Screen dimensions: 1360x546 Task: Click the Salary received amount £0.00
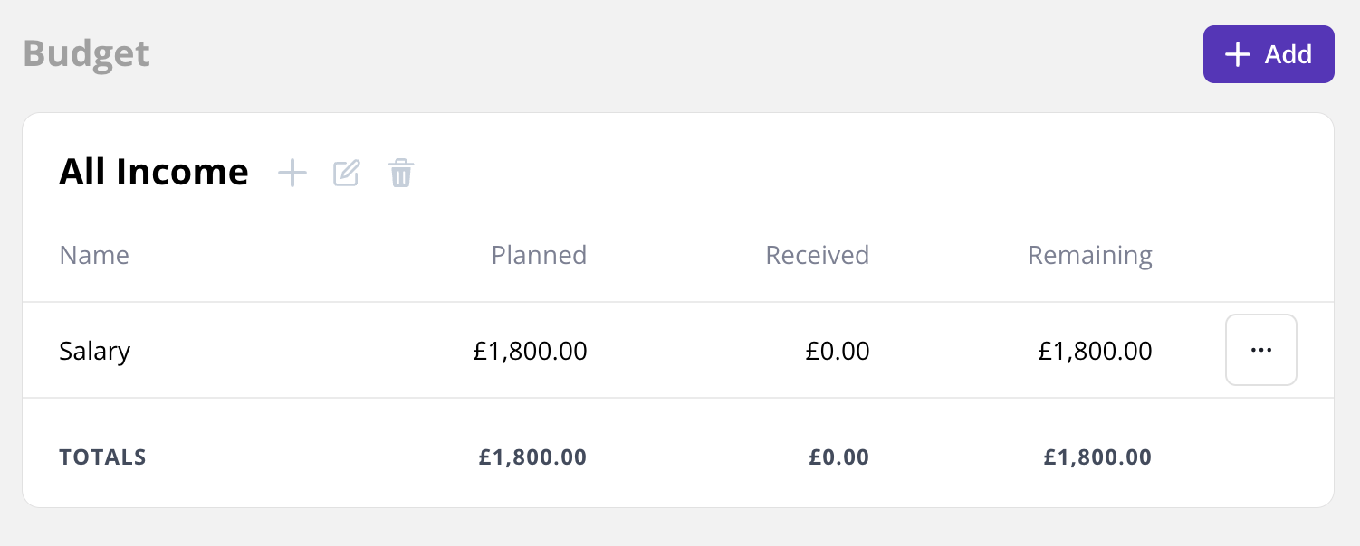point(838,351)
